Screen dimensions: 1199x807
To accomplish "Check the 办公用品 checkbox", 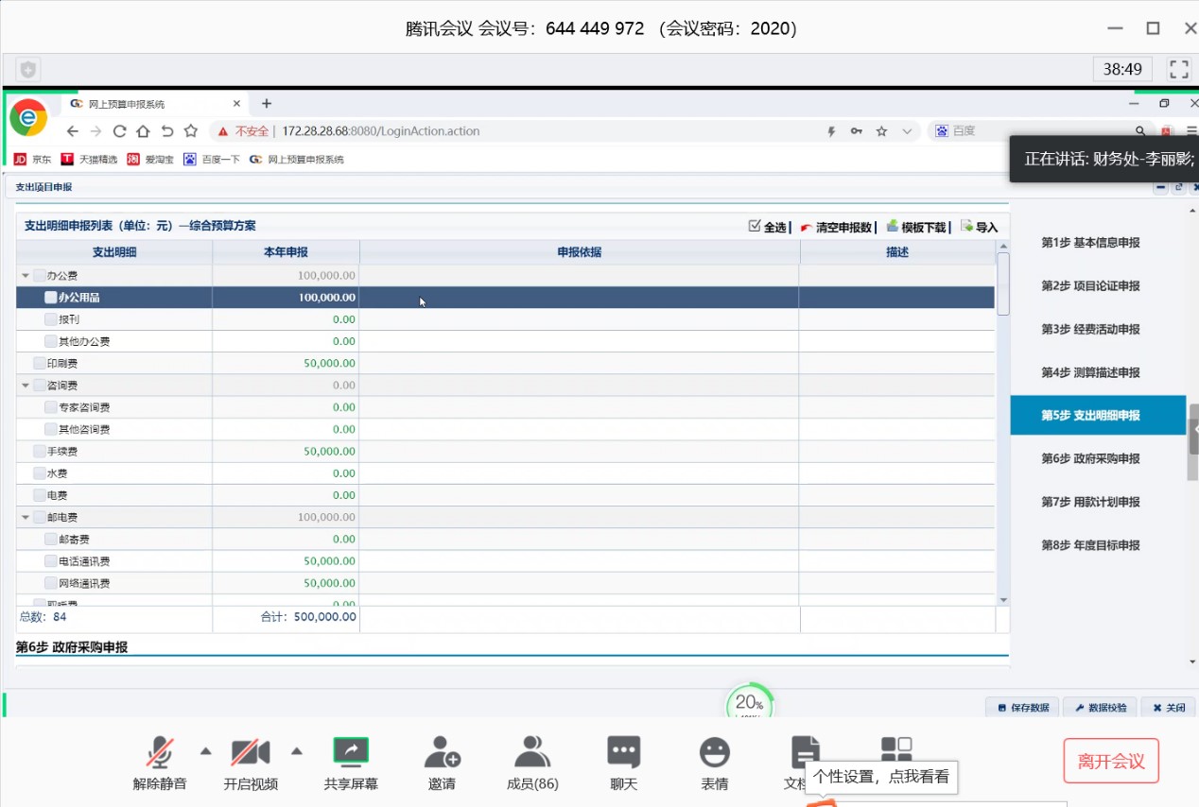I will [51, 298].
